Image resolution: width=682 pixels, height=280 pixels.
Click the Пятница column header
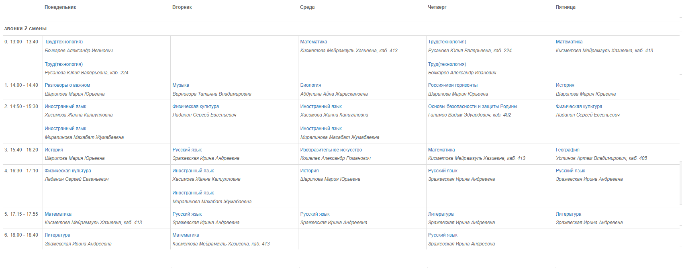coord(566,7)
